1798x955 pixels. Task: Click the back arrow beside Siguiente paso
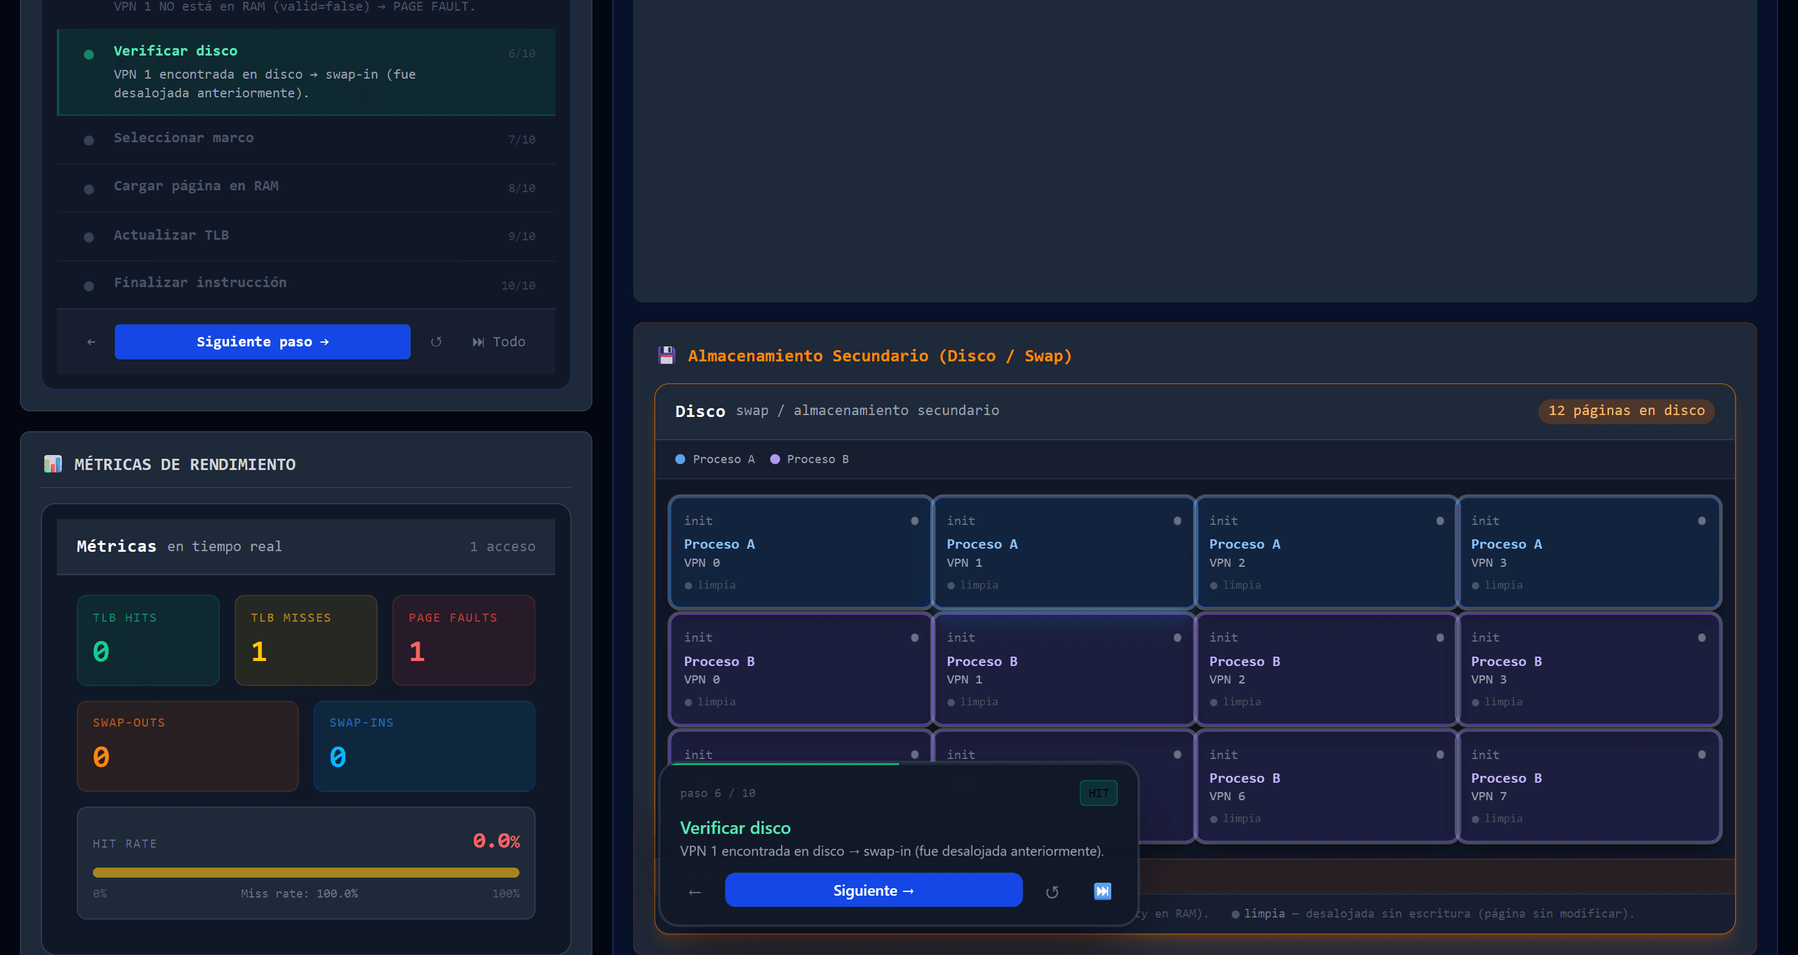point(91,342)
